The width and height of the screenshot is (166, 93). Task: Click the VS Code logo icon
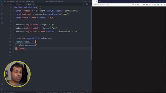[2, 1]
